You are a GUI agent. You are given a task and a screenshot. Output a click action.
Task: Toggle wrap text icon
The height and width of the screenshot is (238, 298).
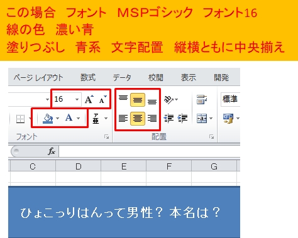tap(202, 99)
